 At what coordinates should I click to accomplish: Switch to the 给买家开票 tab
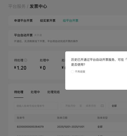[x=48, y=21]
